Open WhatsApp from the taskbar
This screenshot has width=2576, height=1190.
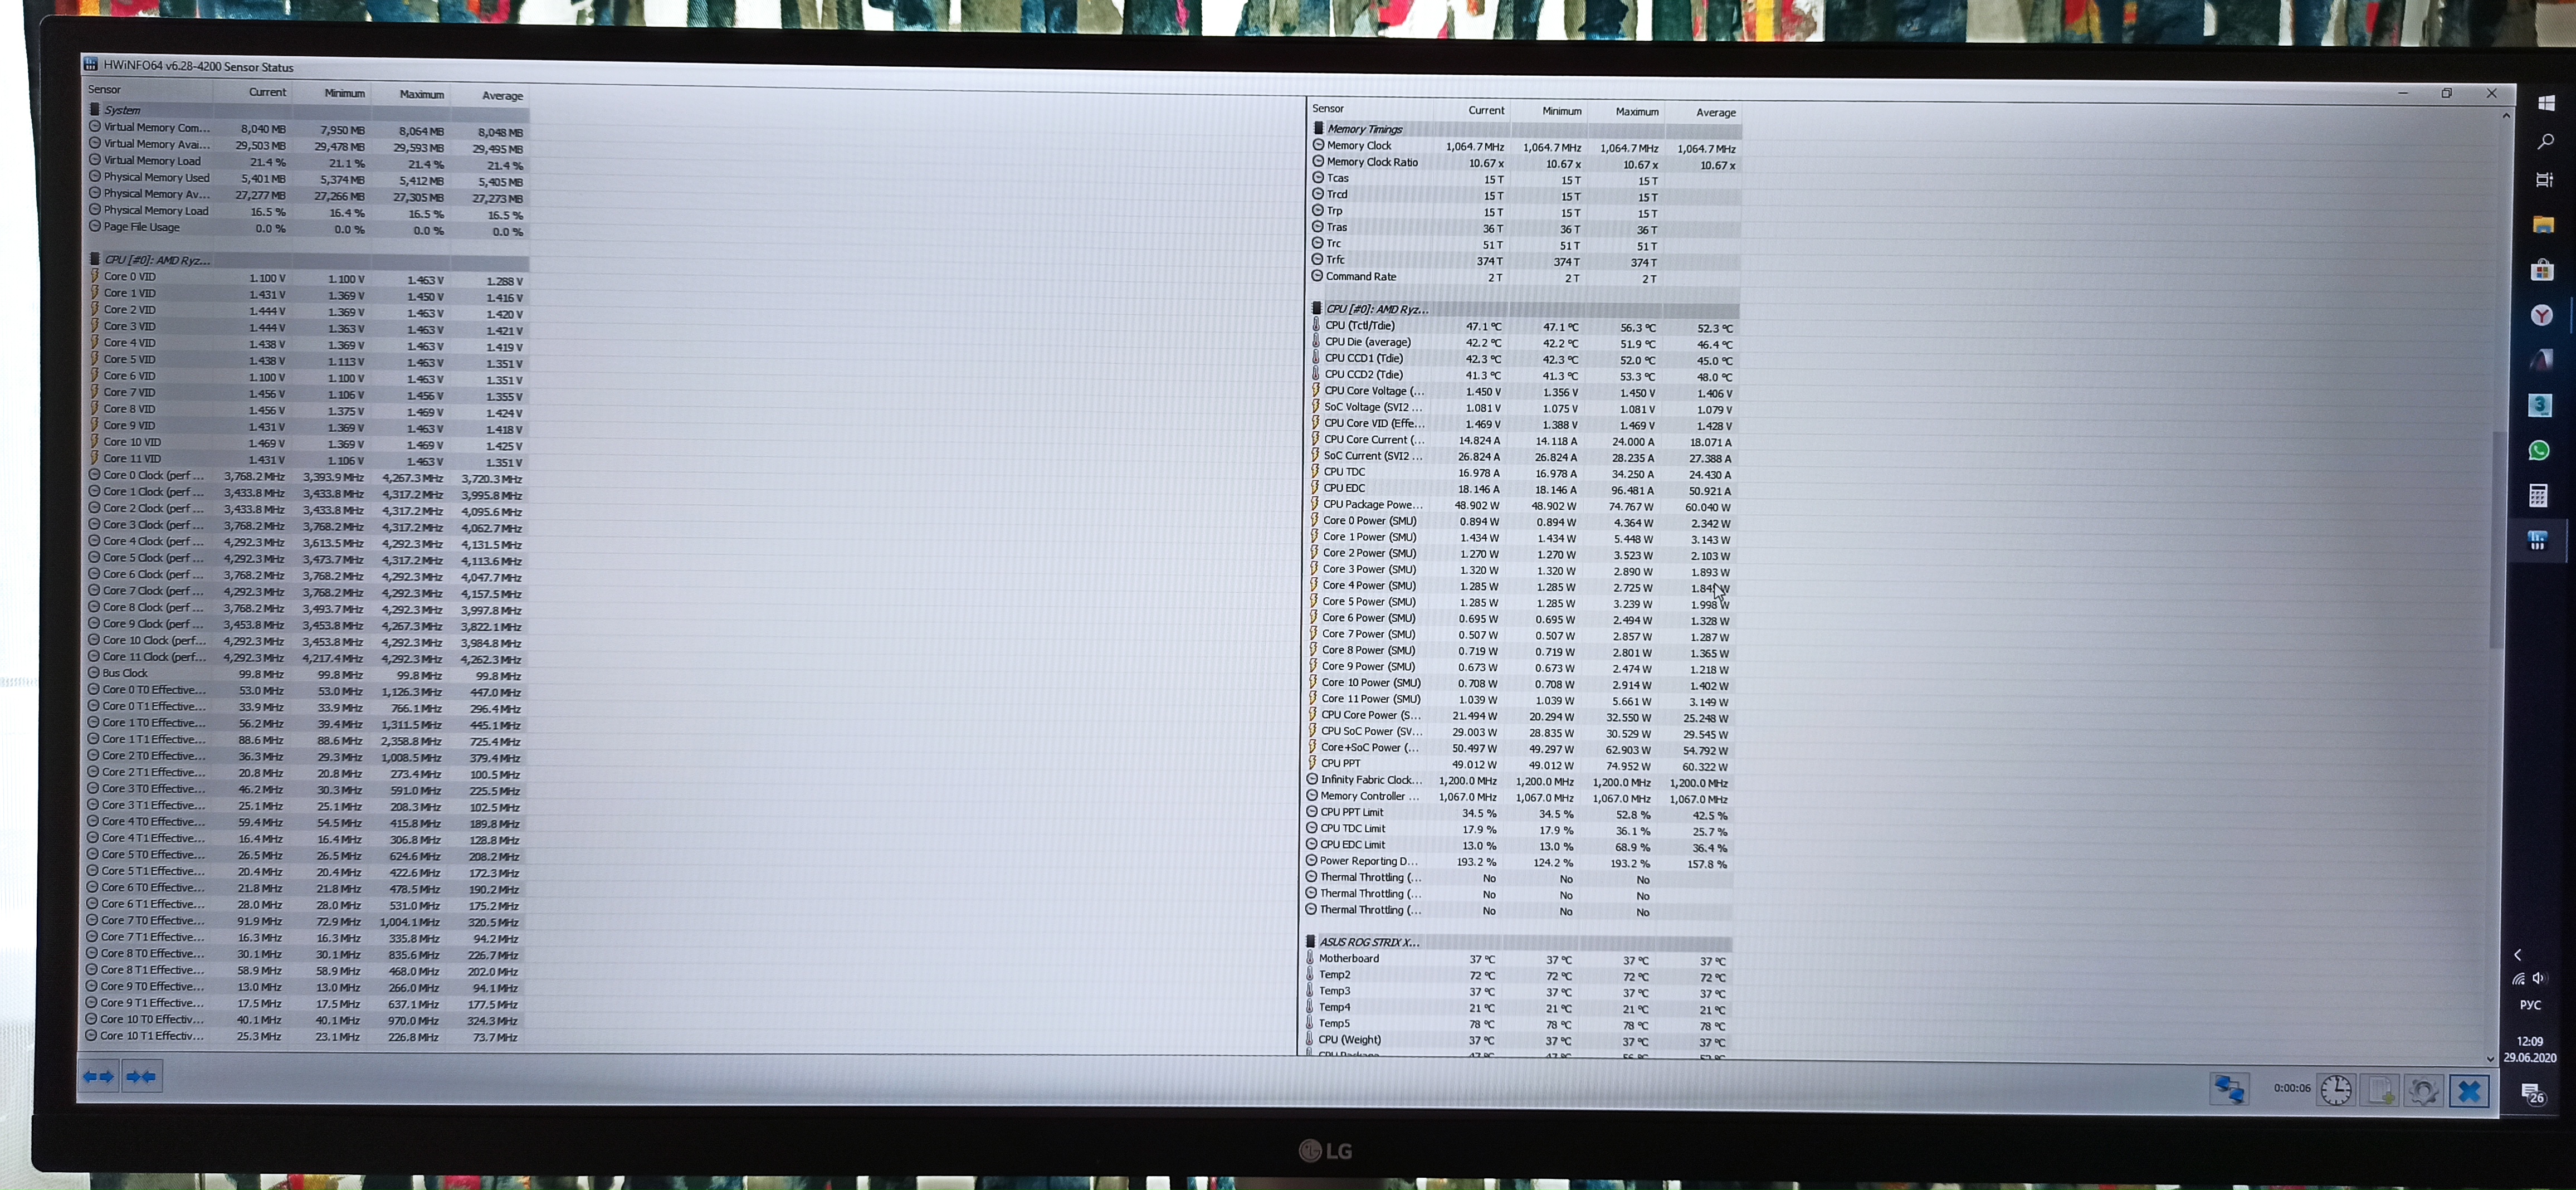(2540, 450)
